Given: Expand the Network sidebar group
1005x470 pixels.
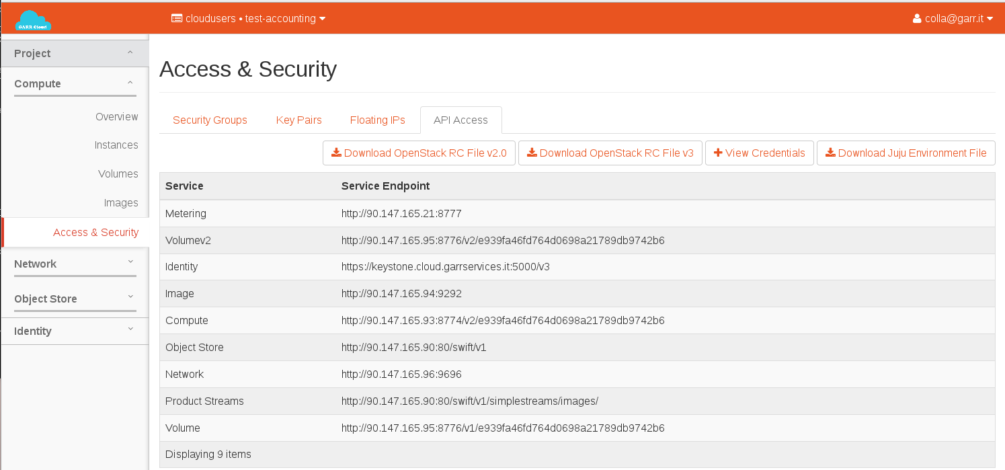Looking at the screenshot, I should (75, 264).
